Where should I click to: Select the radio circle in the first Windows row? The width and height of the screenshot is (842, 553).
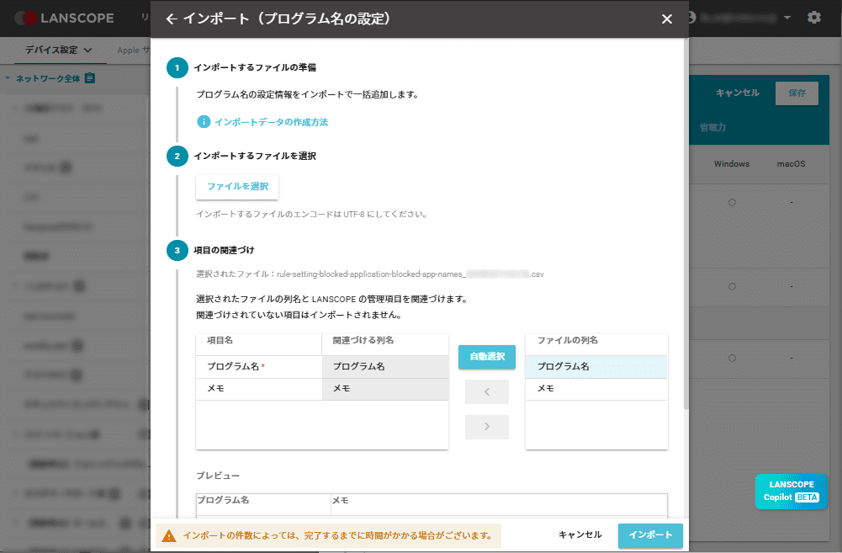[731, 202]
